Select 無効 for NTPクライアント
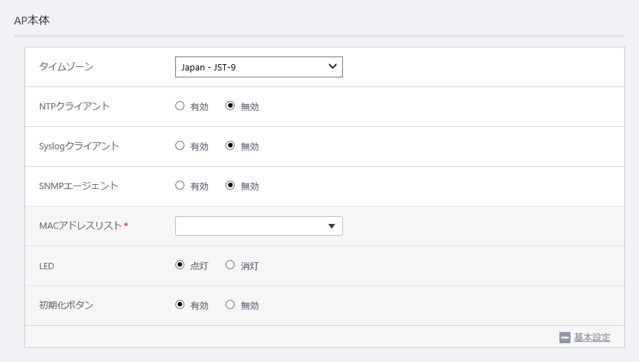Screen dimensions: 639x362 (x=230, y=106)
